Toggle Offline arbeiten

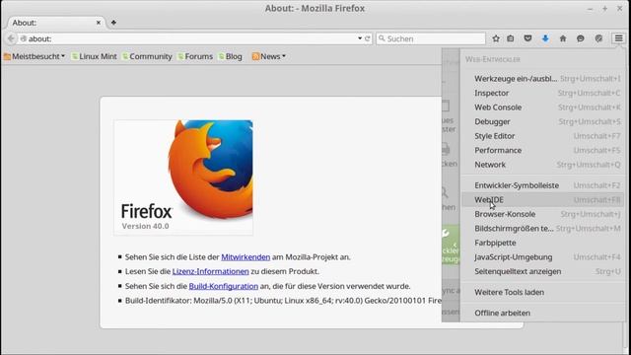pyautogui.click(x=542, y=313)
